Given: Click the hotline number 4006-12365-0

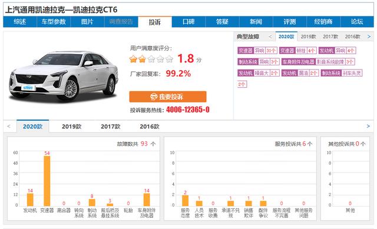Looking at the screenshot, I should pos(188,110).
